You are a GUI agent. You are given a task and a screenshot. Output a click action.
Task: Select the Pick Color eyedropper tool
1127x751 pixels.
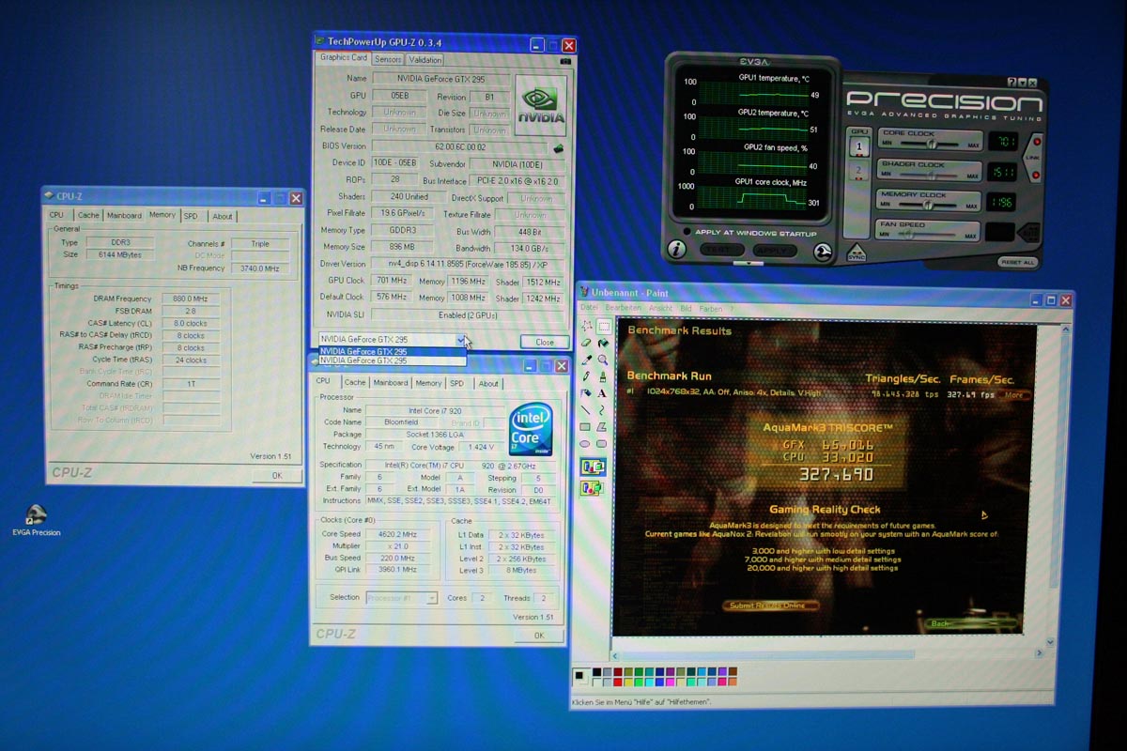(x=586, y=360)
